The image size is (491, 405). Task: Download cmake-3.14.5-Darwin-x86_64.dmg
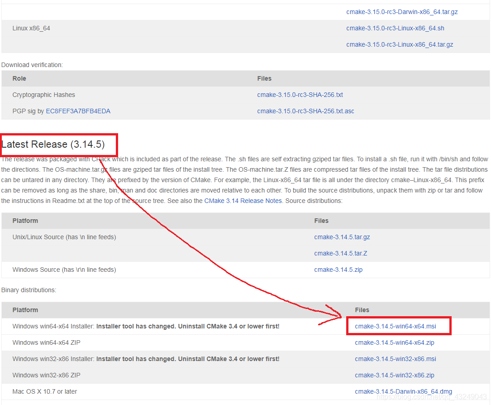[x=403, y=391]
